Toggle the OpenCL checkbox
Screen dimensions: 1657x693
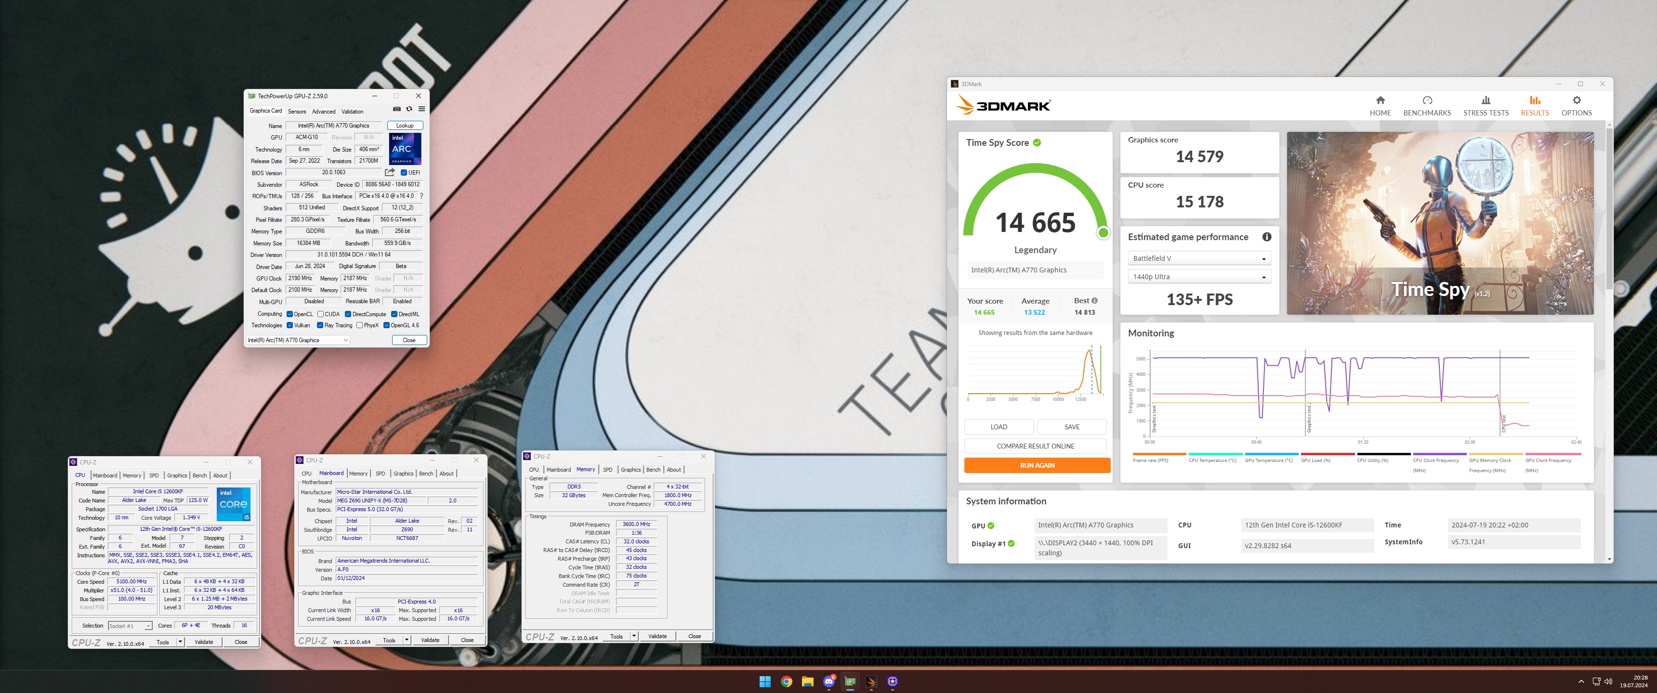[x=289, y=314]
